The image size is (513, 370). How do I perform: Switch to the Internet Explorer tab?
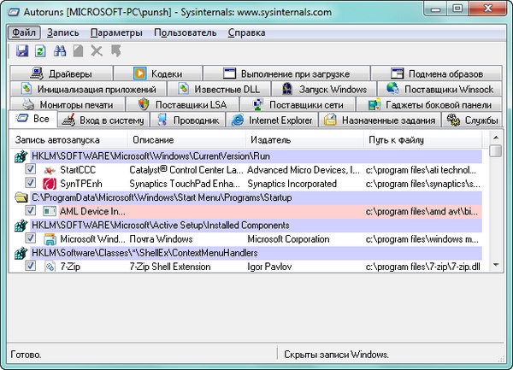point(274,120)
